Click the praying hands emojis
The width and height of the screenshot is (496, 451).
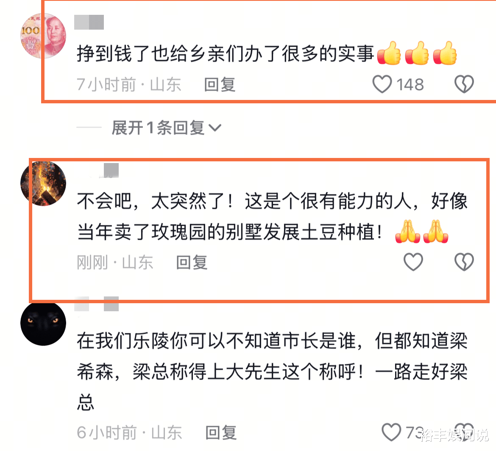click(x=422, y=231)
